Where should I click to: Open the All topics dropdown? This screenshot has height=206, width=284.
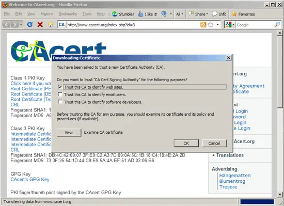tap(180, 14)
